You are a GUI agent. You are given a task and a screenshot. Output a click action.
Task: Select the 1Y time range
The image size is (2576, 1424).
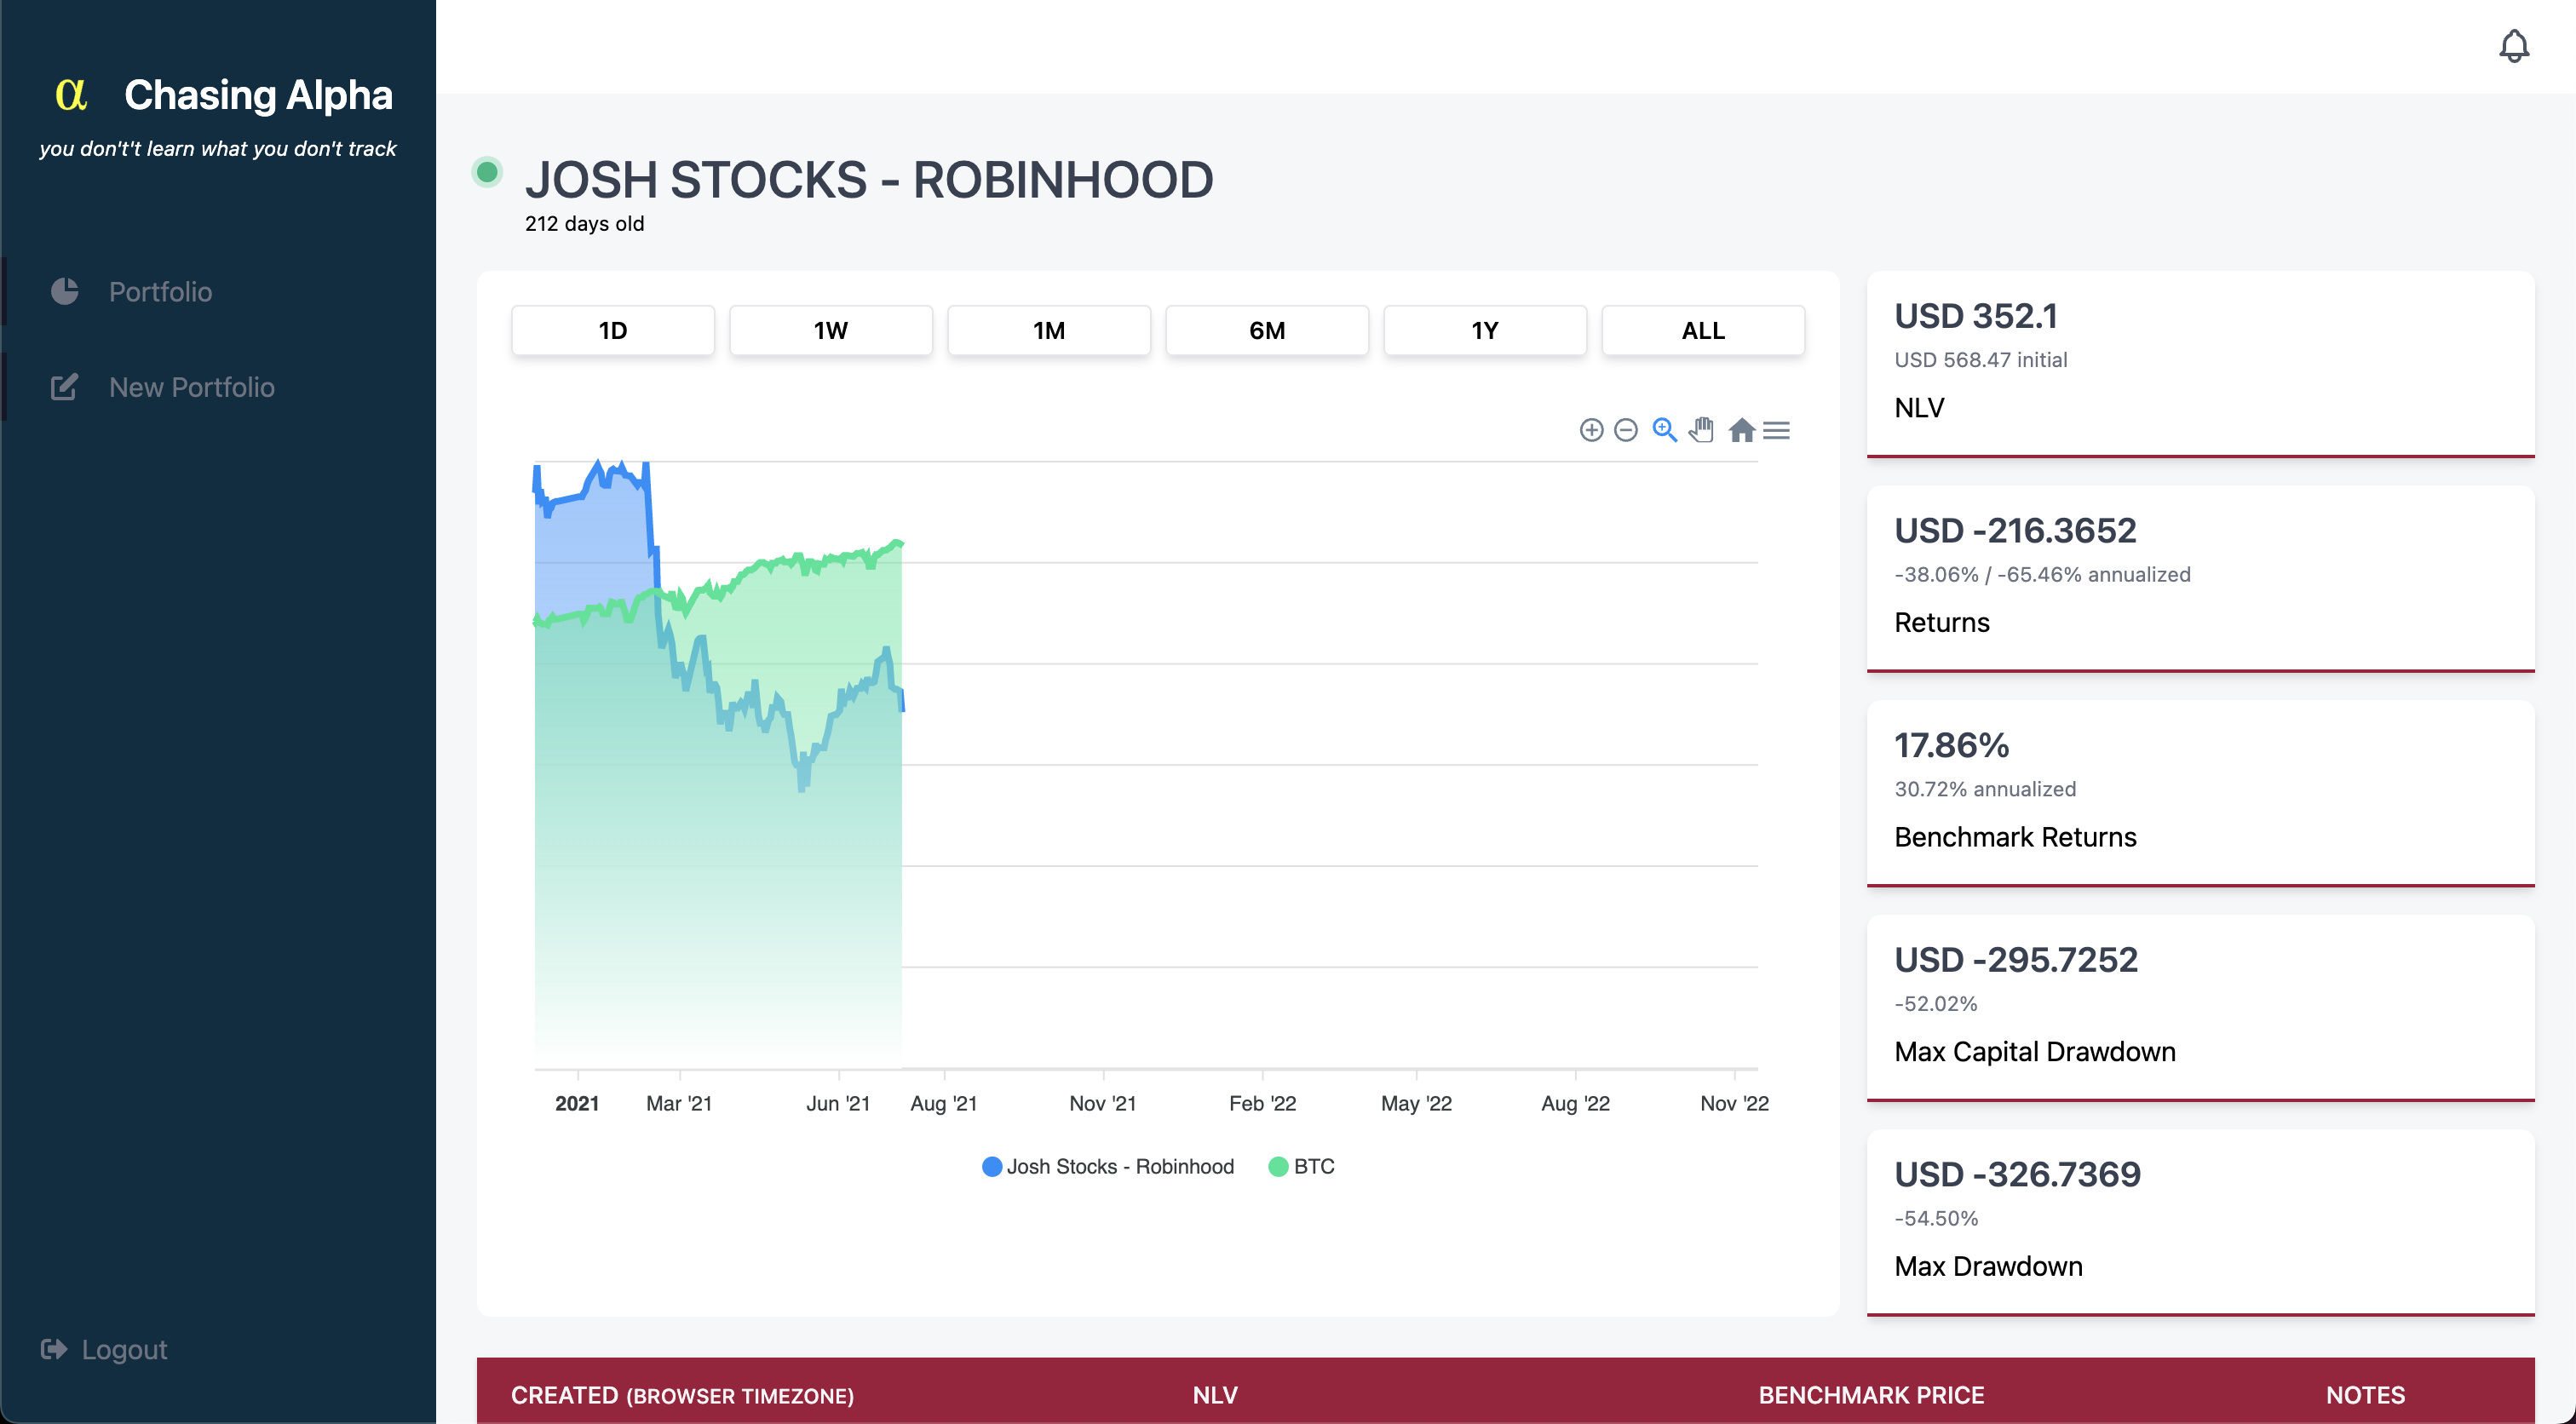[1485, 330]
